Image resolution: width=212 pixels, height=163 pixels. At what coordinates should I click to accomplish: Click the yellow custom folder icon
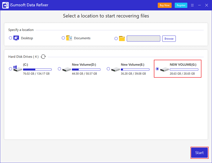pyautogui.click(x=122, y=39)
